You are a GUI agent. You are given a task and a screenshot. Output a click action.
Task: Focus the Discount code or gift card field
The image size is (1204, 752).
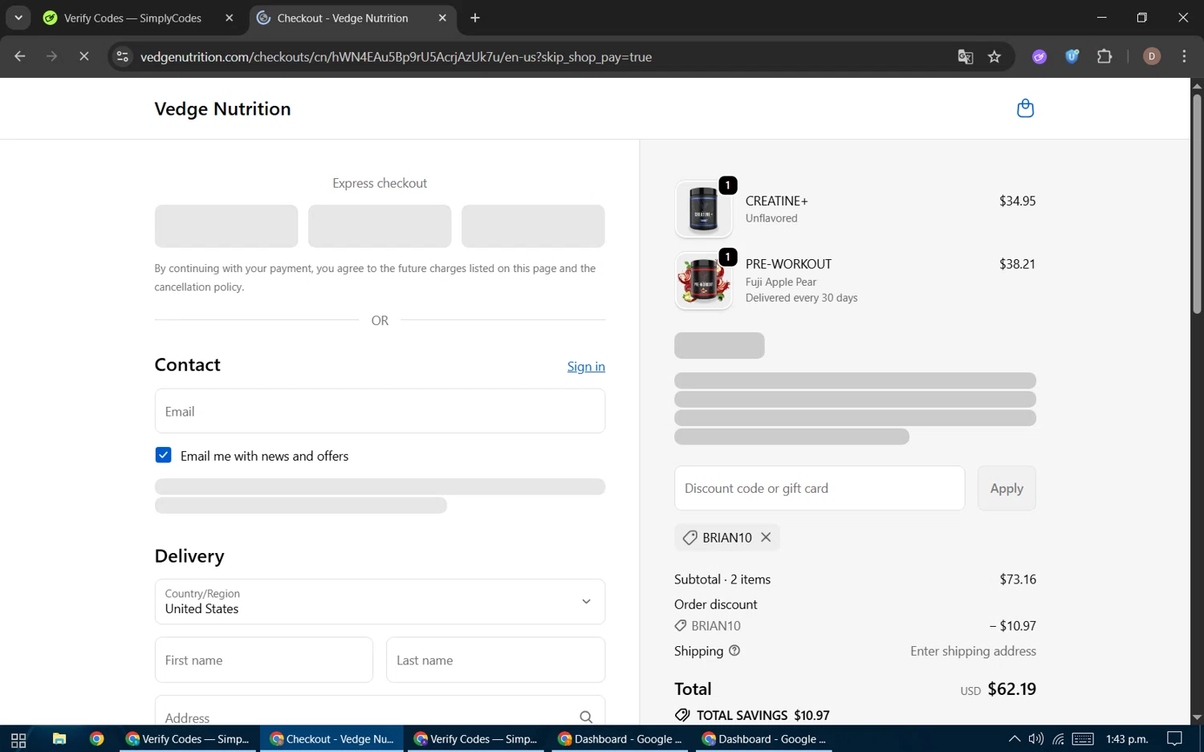(x=820, y=488)
